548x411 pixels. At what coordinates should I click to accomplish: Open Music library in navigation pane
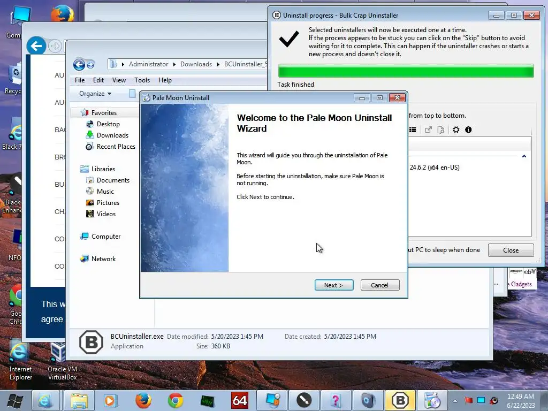point(105,192)
